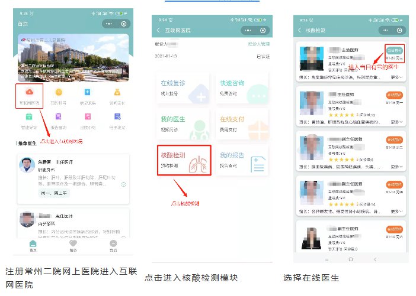The image size is (416, 296).
Task: Open the 智能导诊 green icon
Action: 29,118
